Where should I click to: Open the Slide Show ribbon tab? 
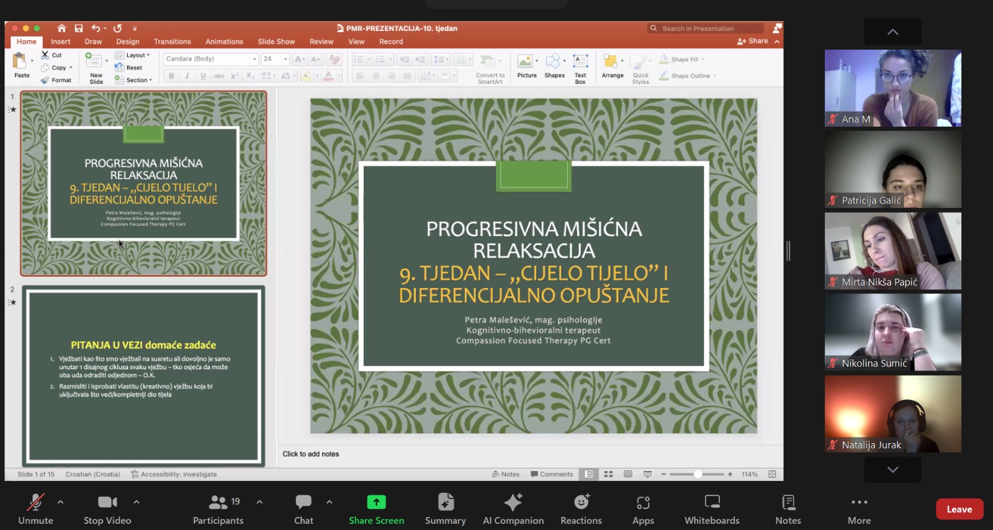coord(276,42)
